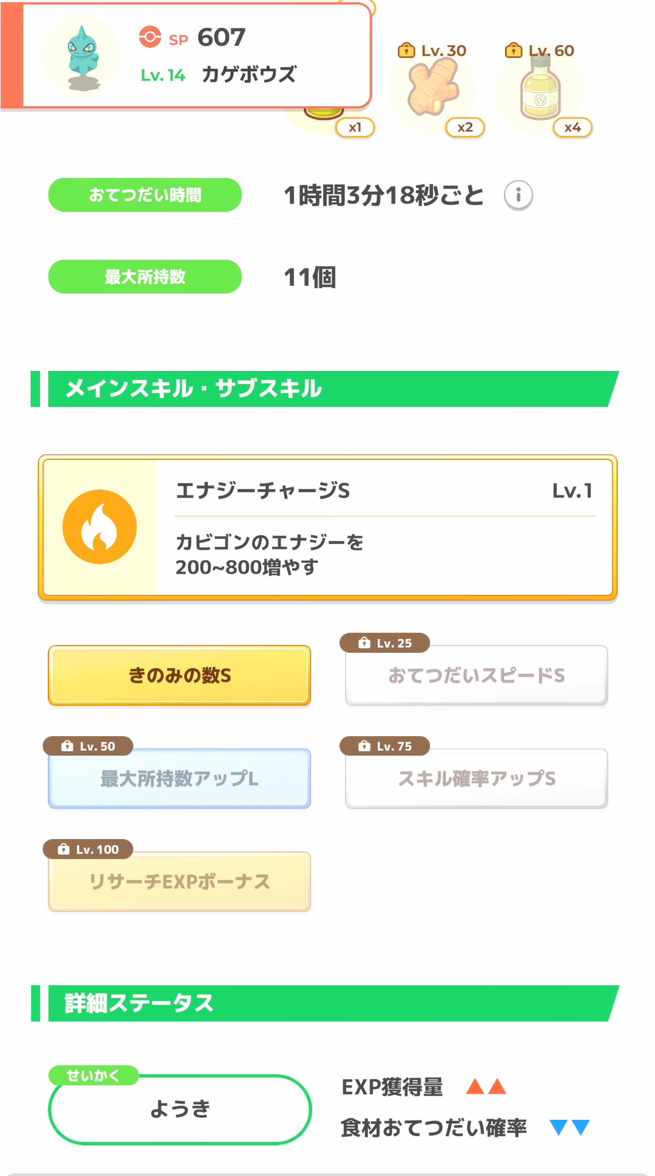Select locked リサーチEXPボーナス sub skill

tap(179, 881)
